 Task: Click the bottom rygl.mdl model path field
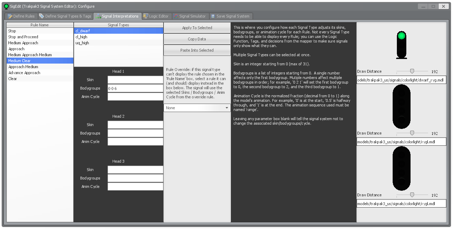[401, 203]
